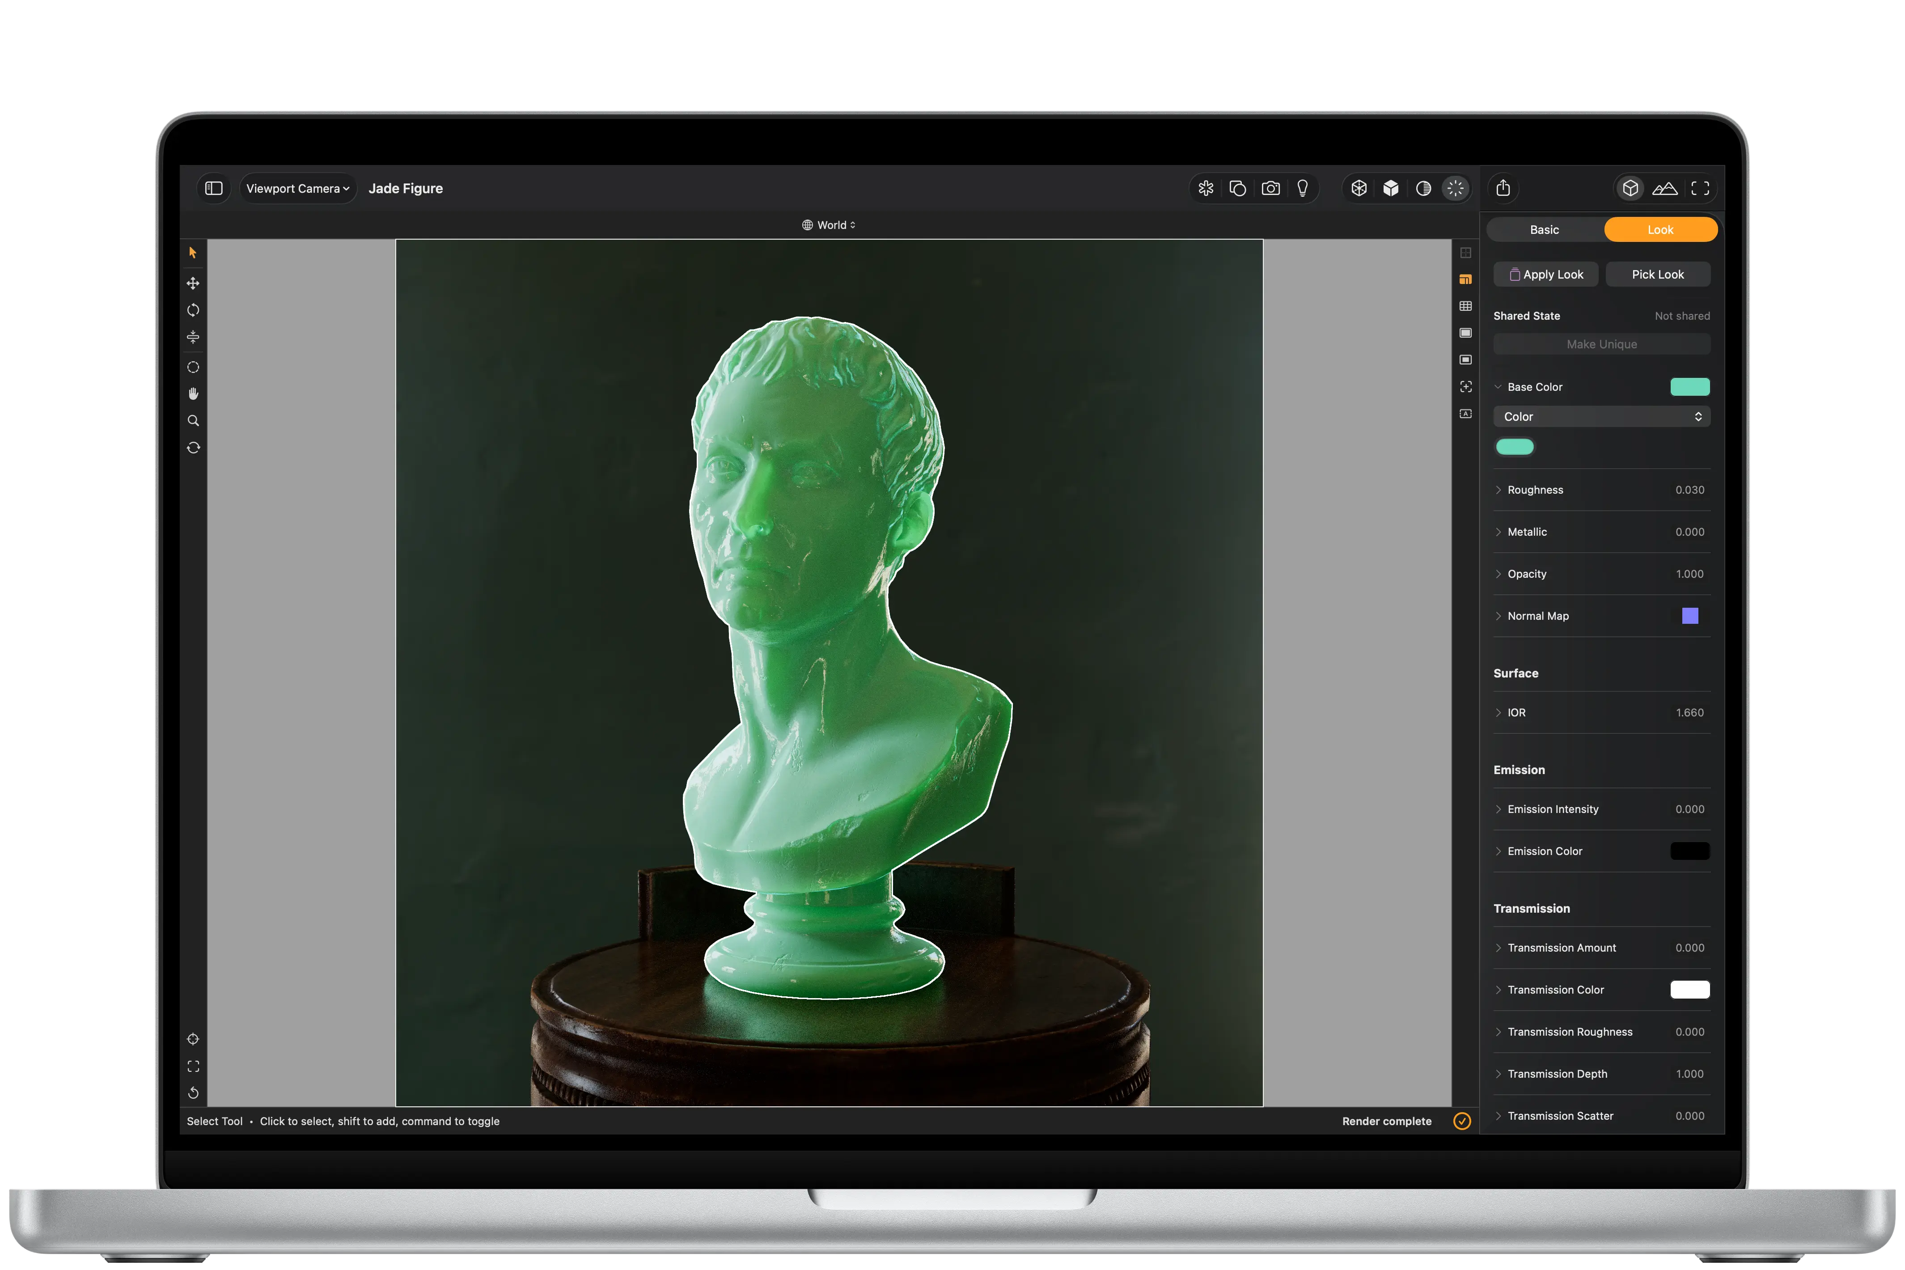Click the teal color pill below Color dropdown

pos(1515,447)
